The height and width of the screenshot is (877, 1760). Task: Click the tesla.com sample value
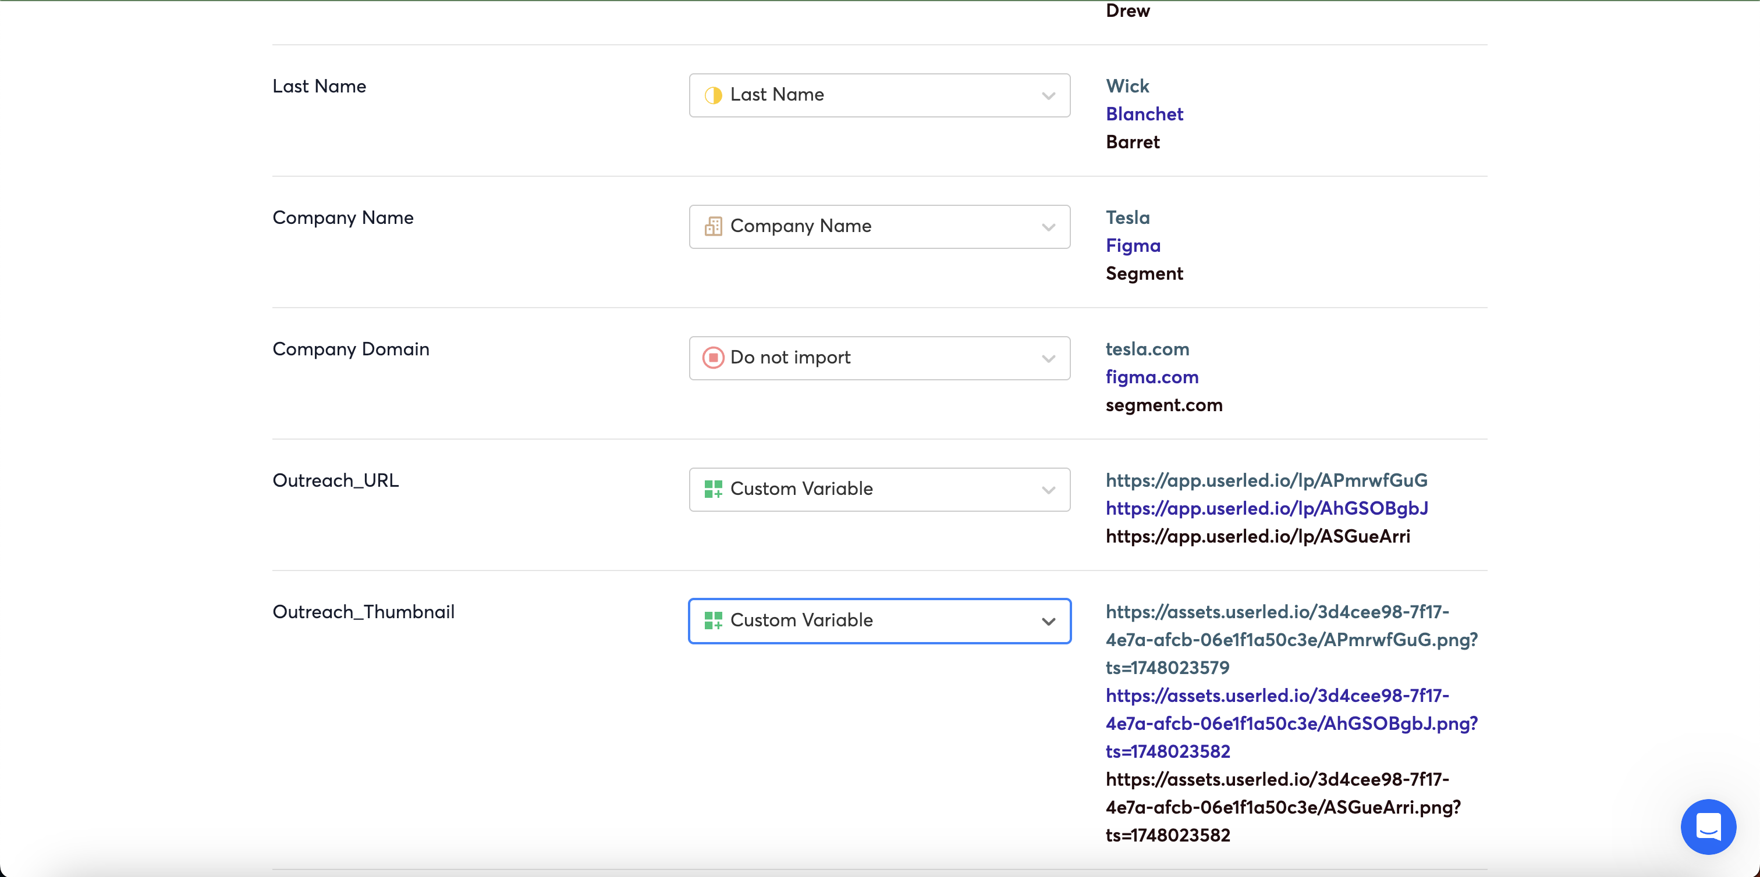tap(1147, 349)
